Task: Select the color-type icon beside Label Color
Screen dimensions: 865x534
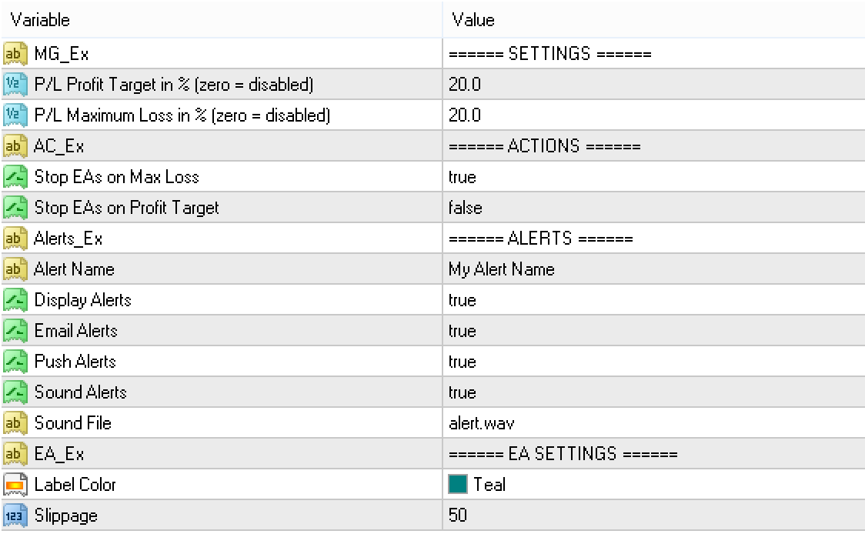Action: [15, 485]
